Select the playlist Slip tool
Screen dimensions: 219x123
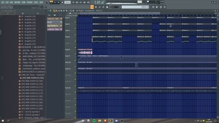[x=64, y=11]
